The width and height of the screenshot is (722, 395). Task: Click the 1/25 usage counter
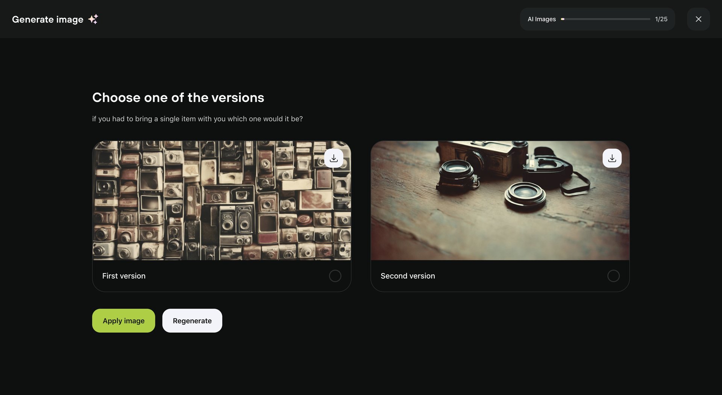click(661, 19)
